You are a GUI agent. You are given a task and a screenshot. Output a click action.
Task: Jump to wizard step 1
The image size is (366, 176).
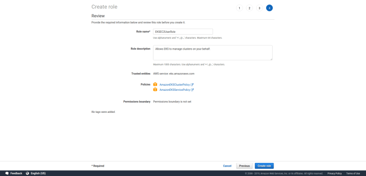tap(239, 8)
